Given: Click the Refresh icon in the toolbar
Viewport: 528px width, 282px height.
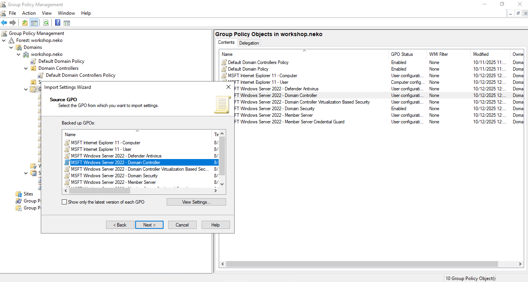Looking at the screenshot, I should (x=46, y=22).
